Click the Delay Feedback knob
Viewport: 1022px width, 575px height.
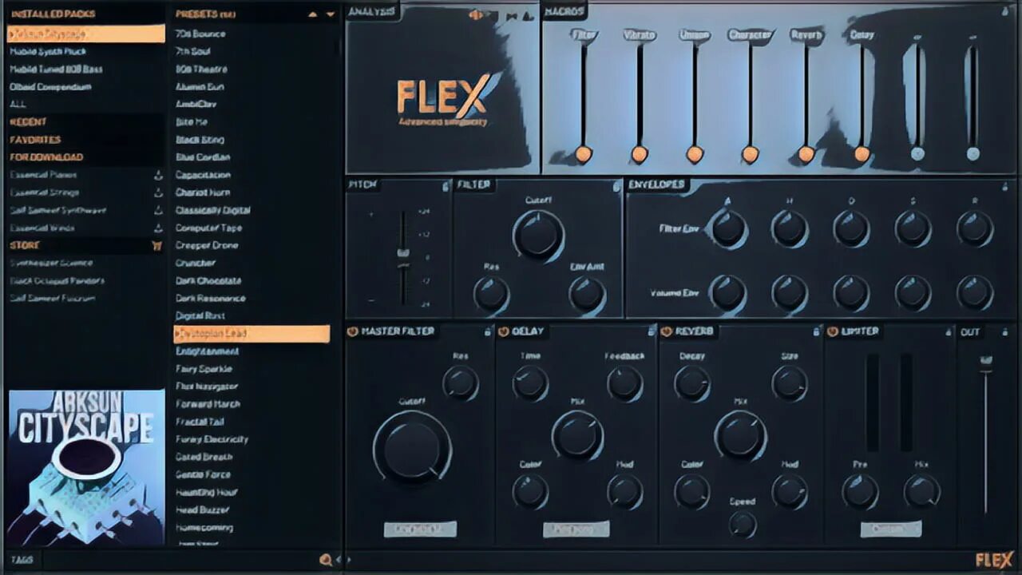coord(624,384)
